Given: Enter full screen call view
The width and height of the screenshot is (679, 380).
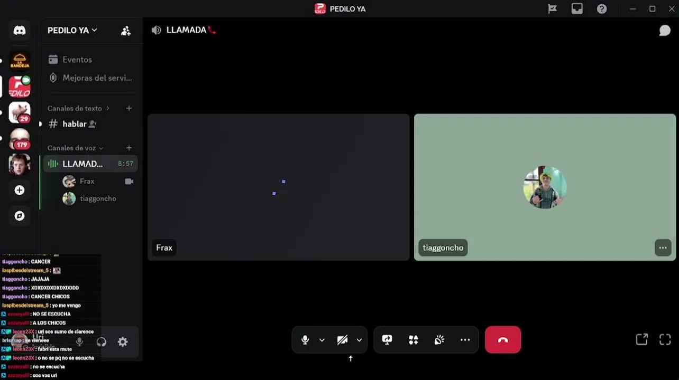Looking at the screenshot, I should pos(665,339).
